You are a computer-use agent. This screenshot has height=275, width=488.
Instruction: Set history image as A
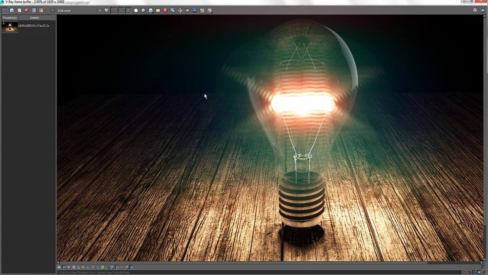point(34,10)
